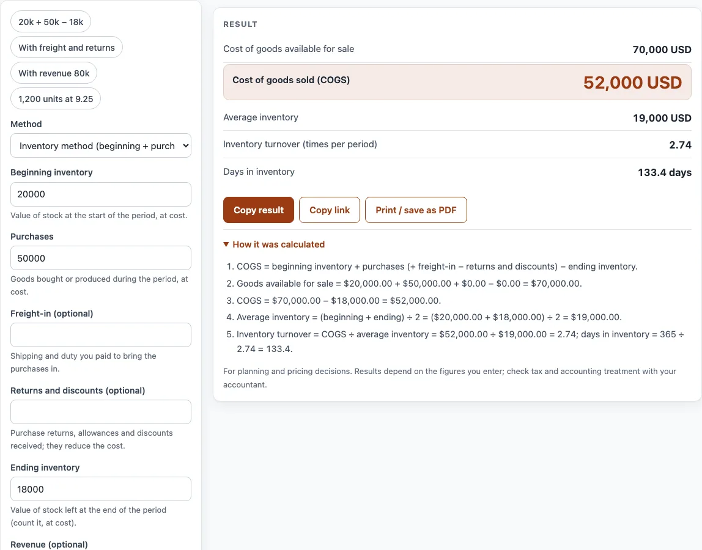Click the 'Cost of goods available for sale' label
The image size is (702, 550).
[x=289, y=49]
